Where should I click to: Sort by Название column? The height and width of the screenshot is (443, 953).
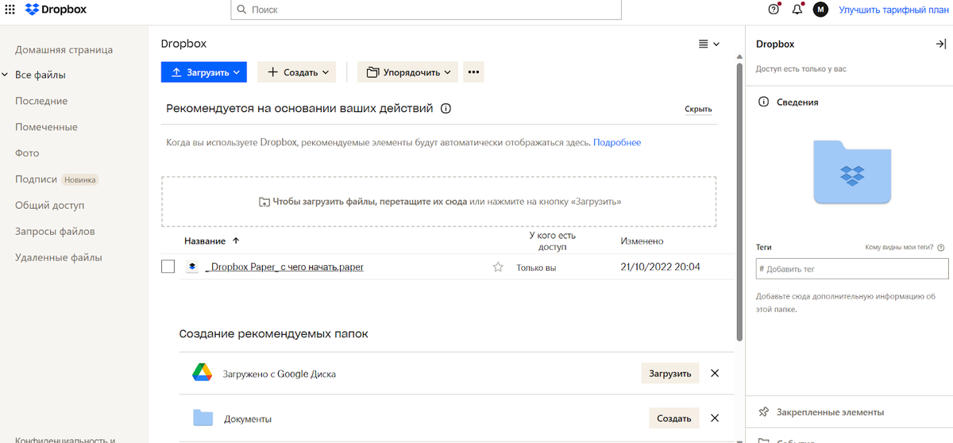pos(212,241)
